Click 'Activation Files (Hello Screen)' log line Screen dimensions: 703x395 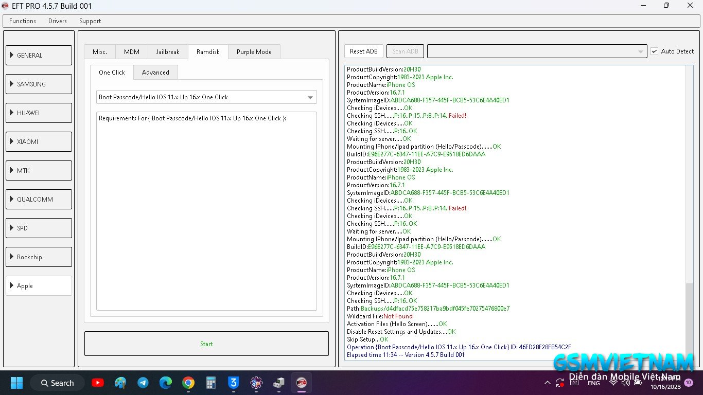coord(397,324)
